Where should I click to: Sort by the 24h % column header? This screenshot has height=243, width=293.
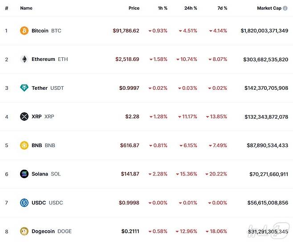(190, 8)
